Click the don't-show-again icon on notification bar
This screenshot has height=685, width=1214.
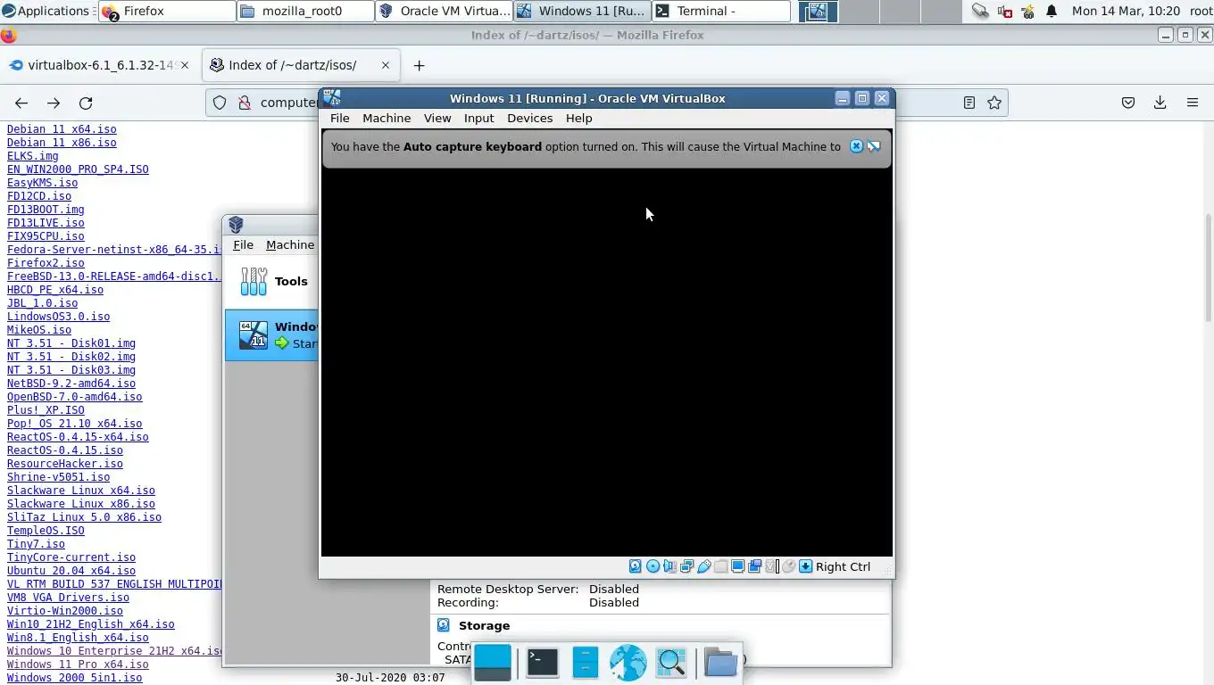tap(874, 146)
